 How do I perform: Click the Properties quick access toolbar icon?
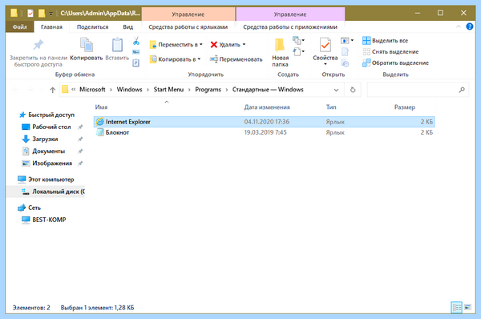[30, 13]
